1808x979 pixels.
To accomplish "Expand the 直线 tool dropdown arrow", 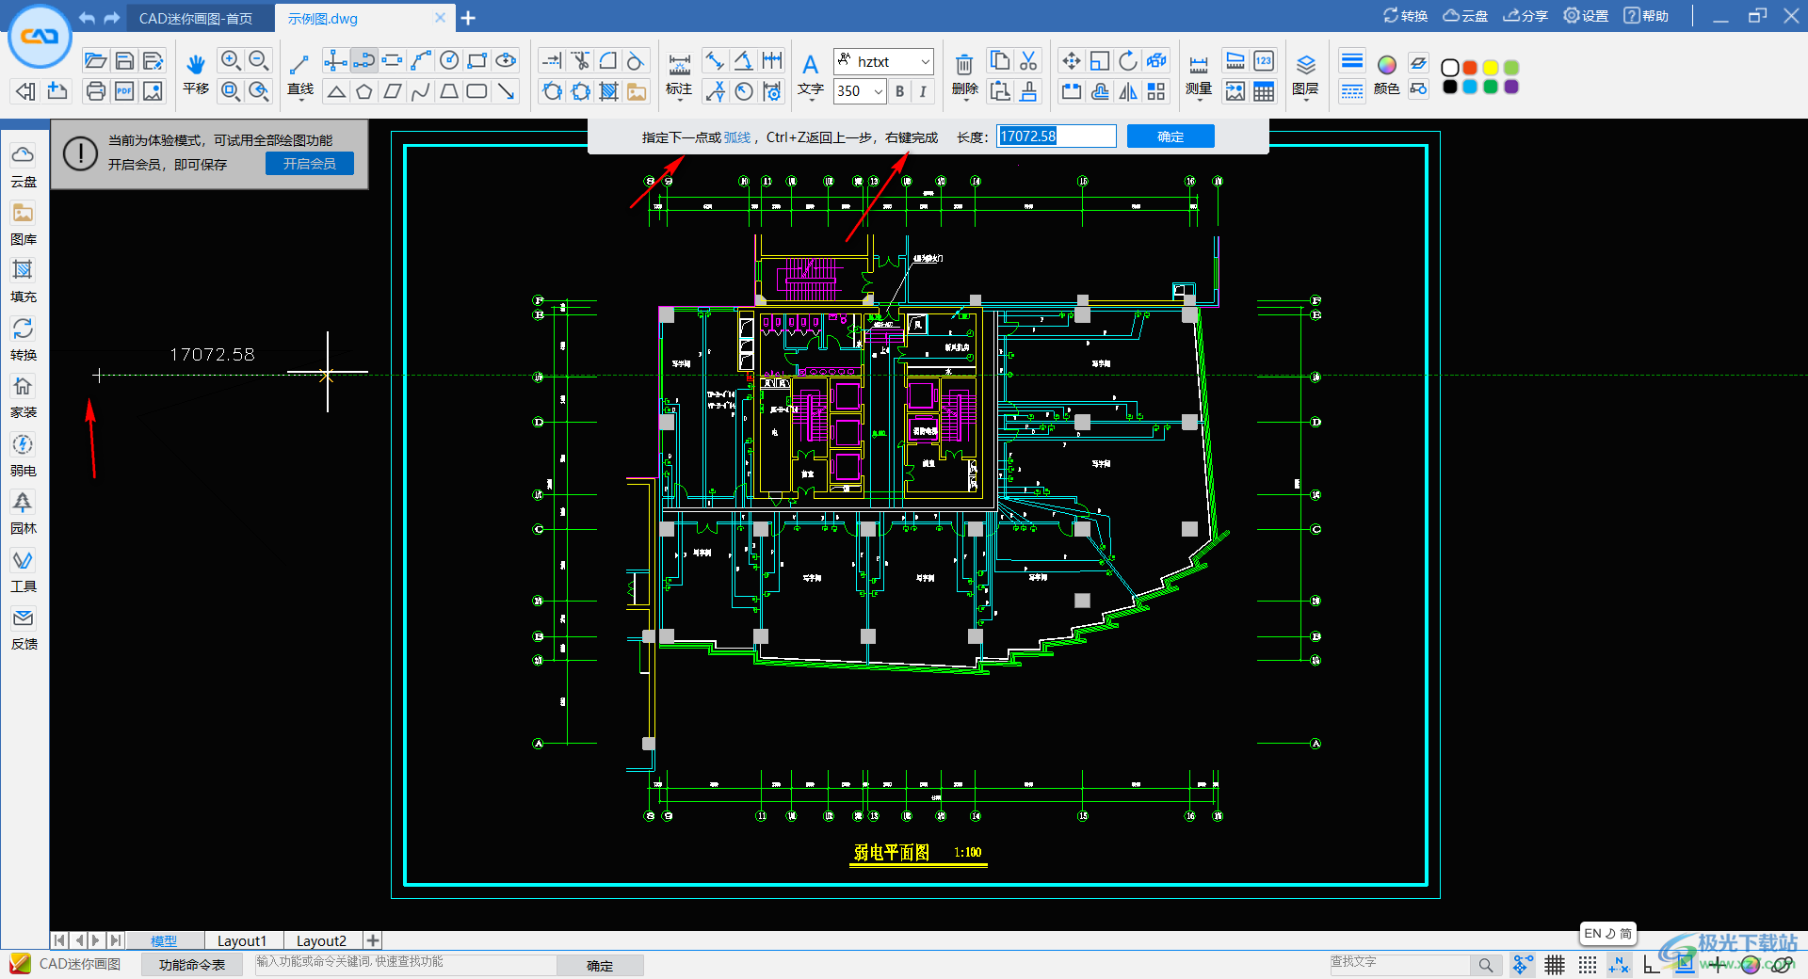I will [301, 98].
